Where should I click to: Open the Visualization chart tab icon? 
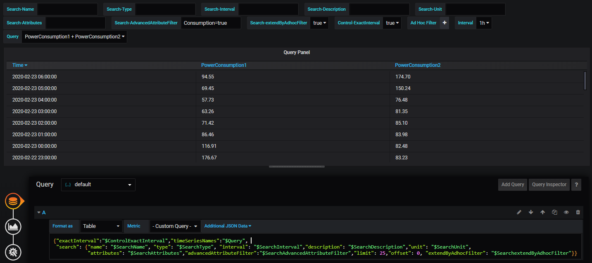coord(13,226)
